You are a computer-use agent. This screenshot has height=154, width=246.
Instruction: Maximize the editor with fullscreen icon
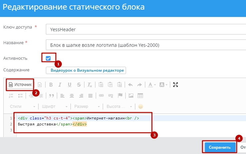176,85
